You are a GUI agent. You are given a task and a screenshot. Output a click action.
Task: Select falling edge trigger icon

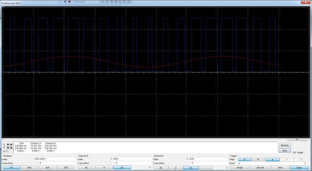(258, 159)
